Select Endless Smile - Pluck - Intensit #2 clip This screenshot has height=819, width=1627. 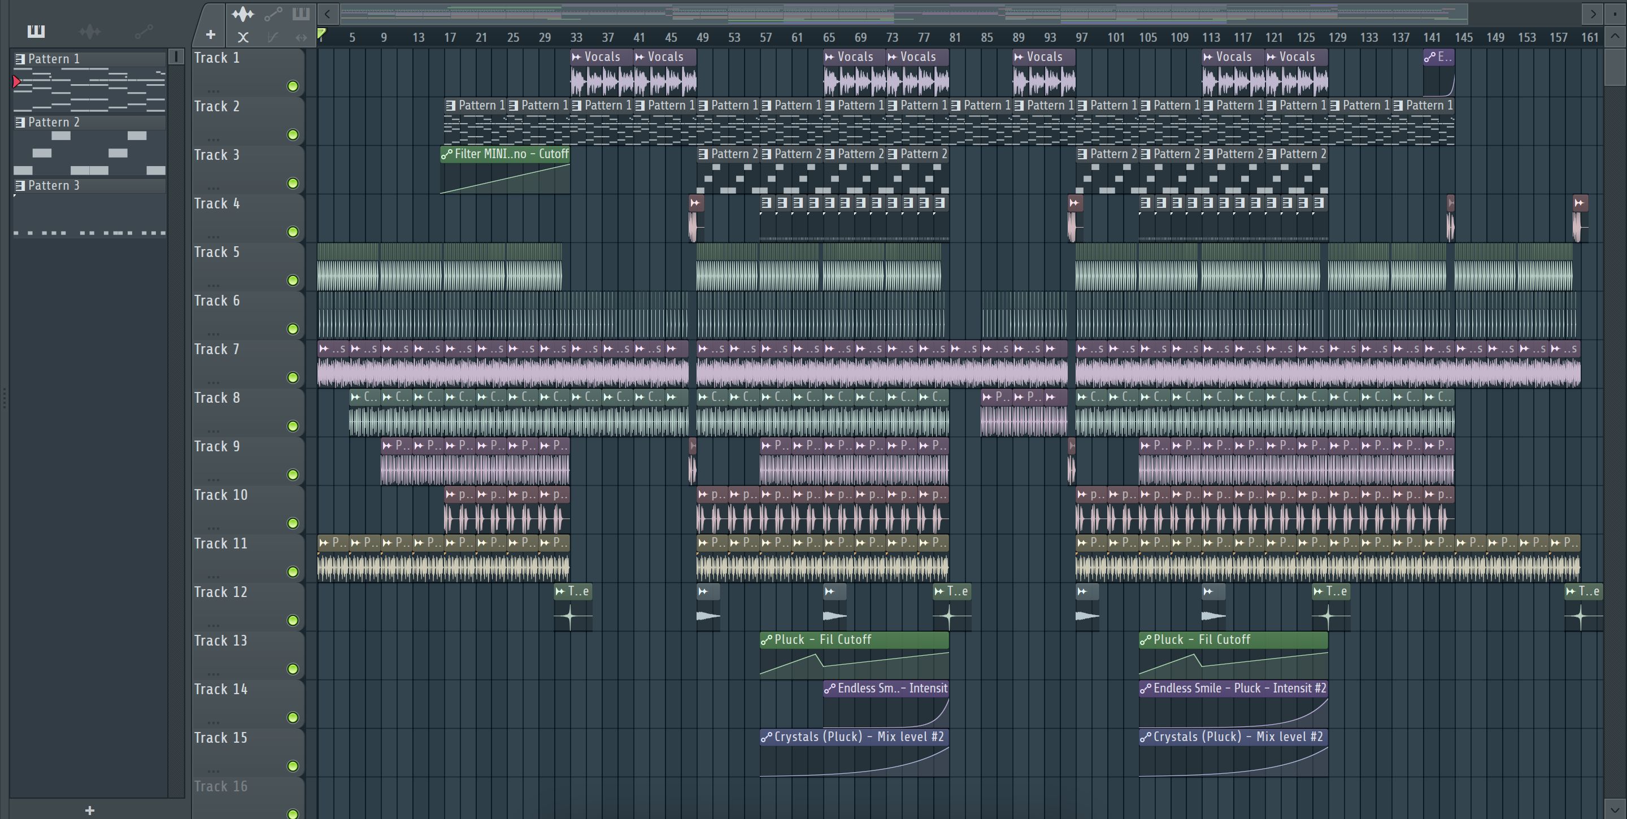pyautogui.click(x=1233, y=704)
